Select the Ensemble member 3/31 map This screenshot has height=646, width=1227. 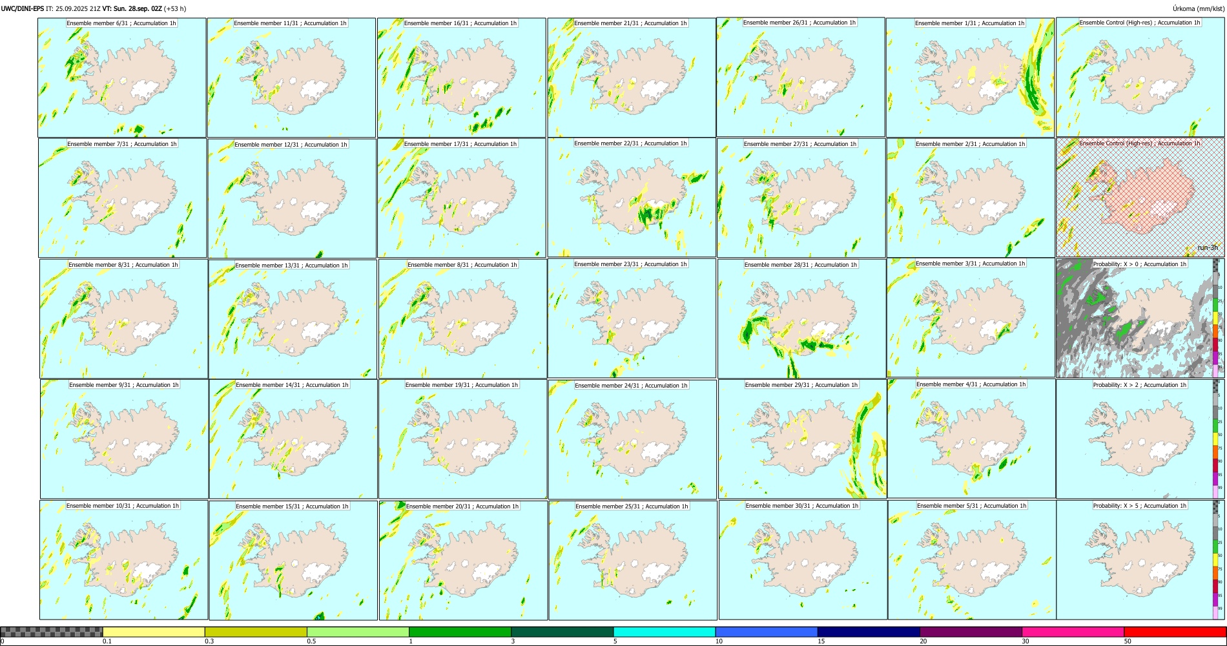[971, 318]
